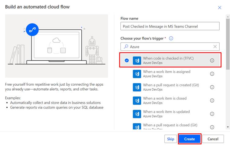Screen dimensions: 230x145
Task: Click the scrollbar up arrow
Action: tap(228, 17)
